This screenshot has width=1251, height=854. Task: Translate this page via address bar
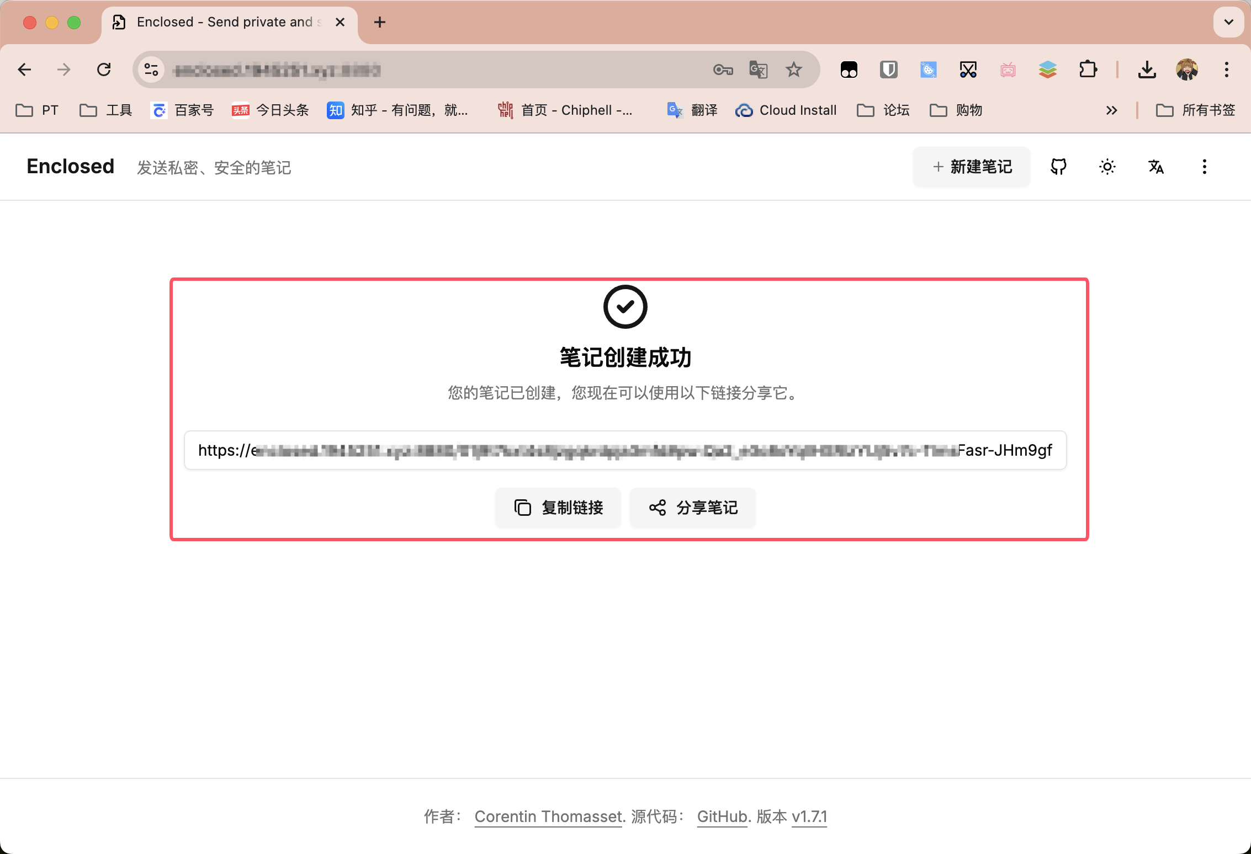tap(758, 70)
